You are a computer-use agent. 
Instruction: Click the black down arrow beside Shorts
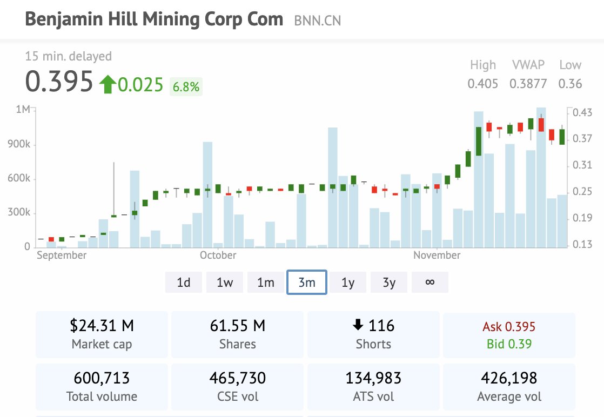click(x=358, y=325)
